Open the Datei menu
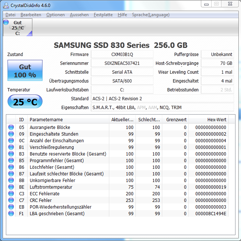241x241 pixels. [10, 15]
